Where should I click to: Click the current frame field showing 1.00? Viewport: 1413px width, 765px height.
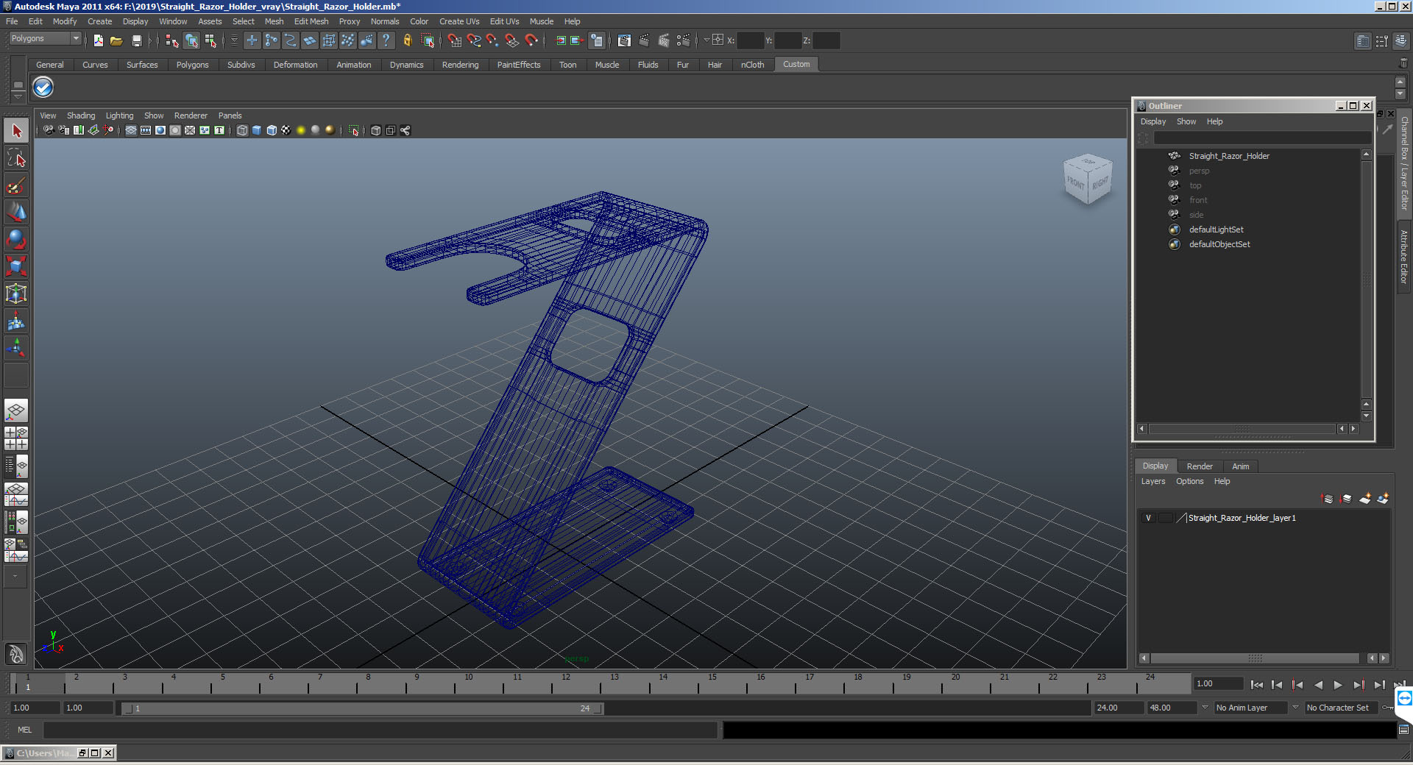1218,684
